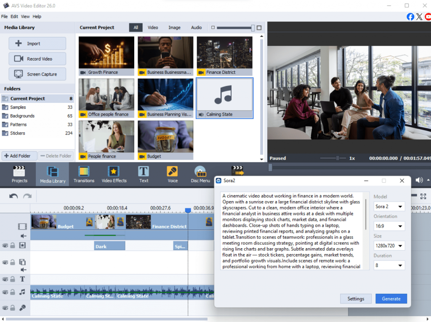Toggle the lock on the voice track
Image resolution: width=431 pixels, height=322 pixels.
[x=13, y=308]
